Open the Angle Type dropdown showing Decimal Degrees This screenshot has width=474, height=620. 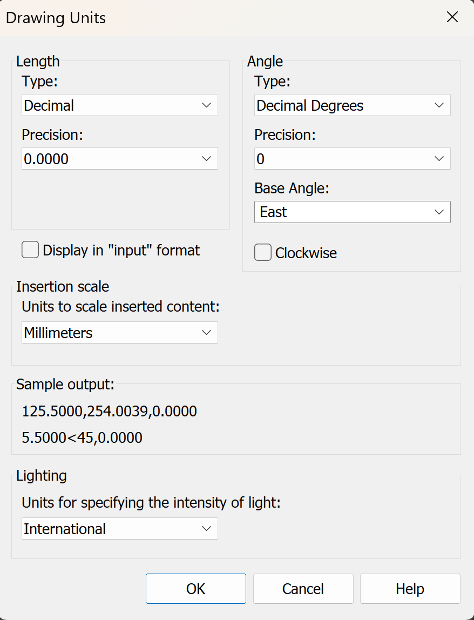point(352,105)
